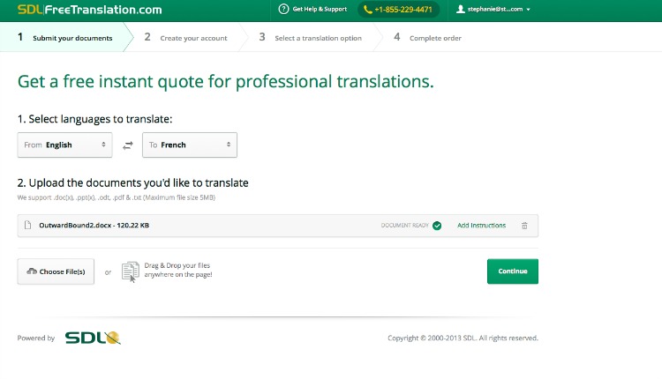Click the phone number +1-855-229-4471 button
The height and width of the screenshot is (379, 662).
[399, 10]
